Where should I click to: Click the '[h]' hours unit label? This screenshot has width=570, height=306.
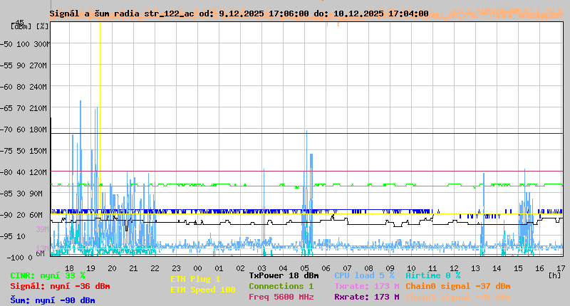[x=555, y=275]
